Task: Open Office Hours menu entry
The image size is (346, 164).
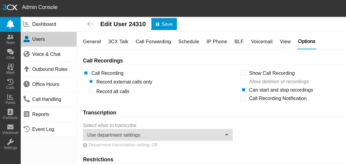Action: [49, 84]
